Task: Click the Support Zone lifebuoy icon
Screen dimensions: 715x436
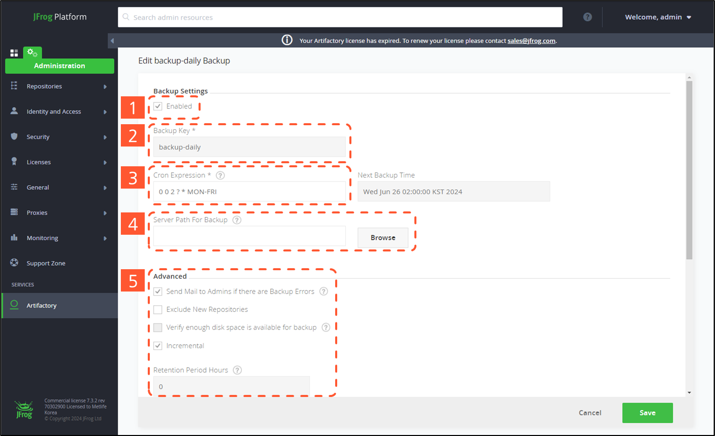Action: (x=14, y=263)
